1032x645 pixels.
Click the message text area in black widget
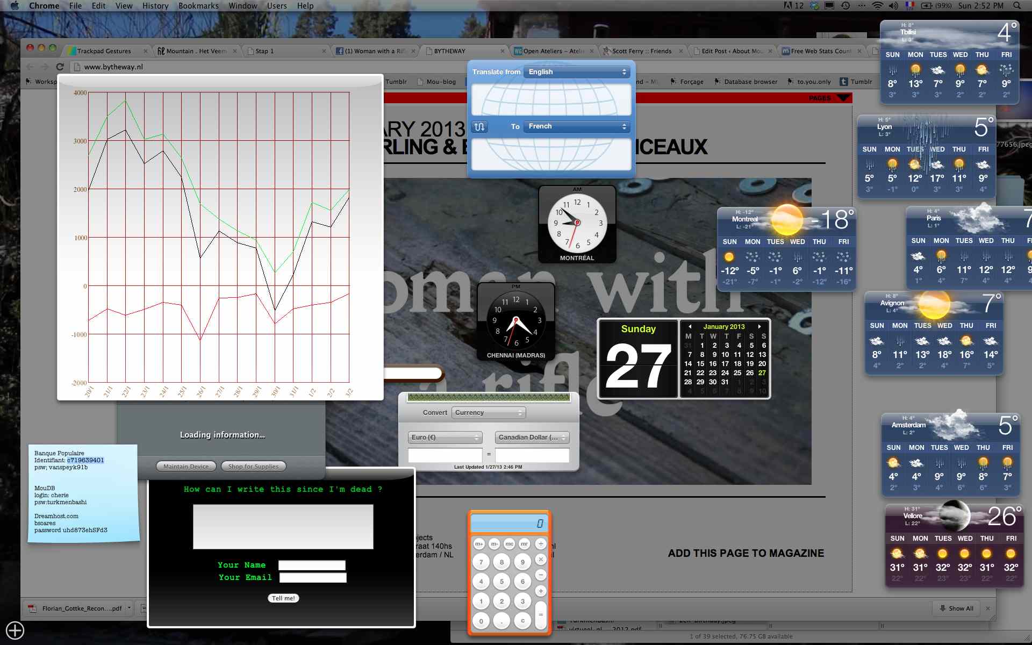pyautogui.click(x=283, y=527)
